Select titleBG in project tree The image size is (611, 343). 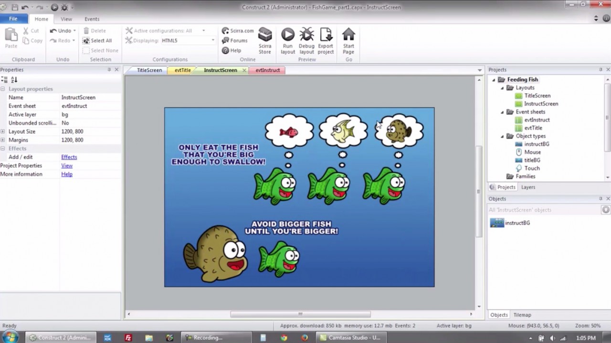(532, 160)
